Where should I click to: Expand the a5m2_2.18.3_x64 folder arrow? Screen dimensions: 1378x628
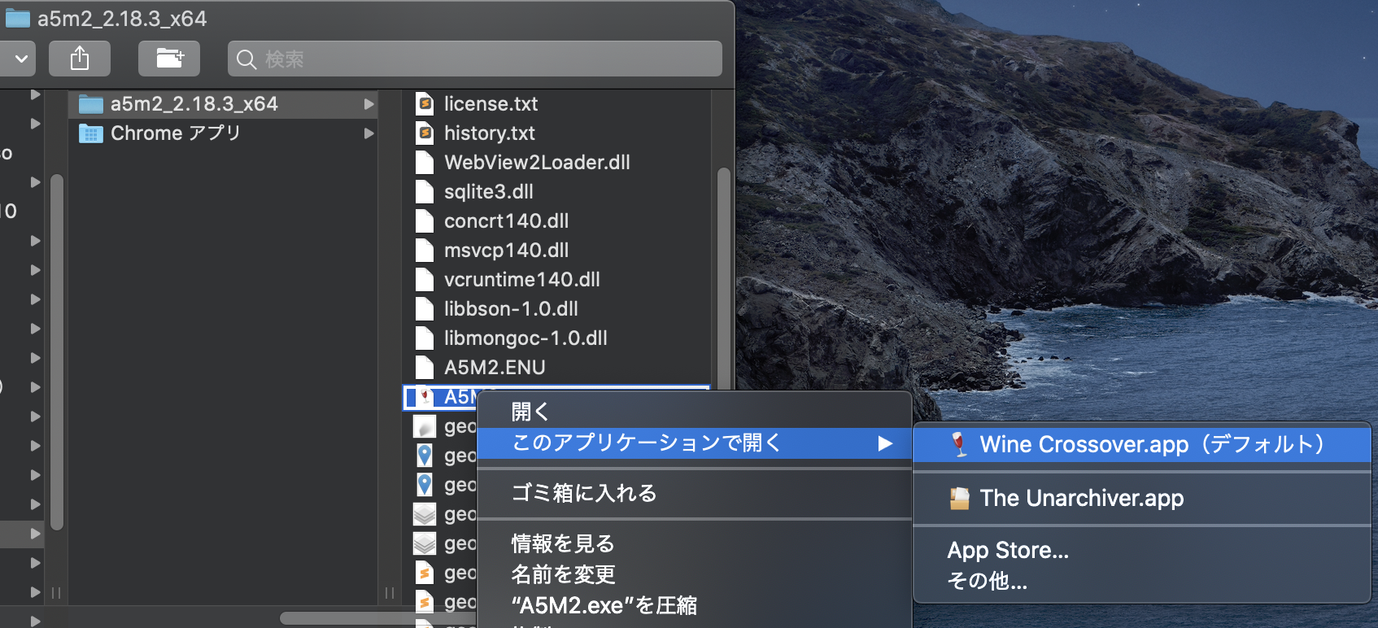click(x=368, y=104)
